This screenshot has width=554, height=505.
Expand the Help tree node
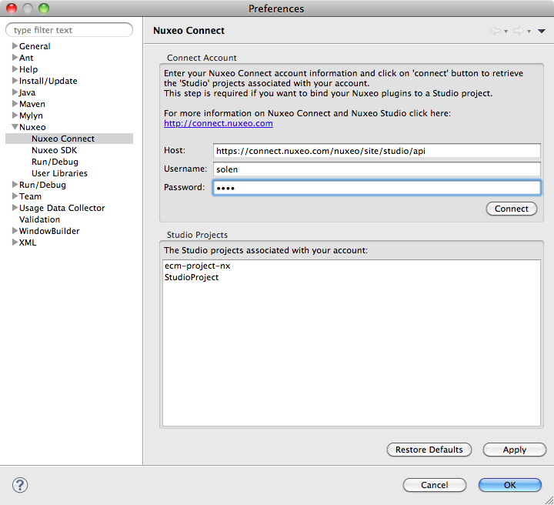point(15,69)
